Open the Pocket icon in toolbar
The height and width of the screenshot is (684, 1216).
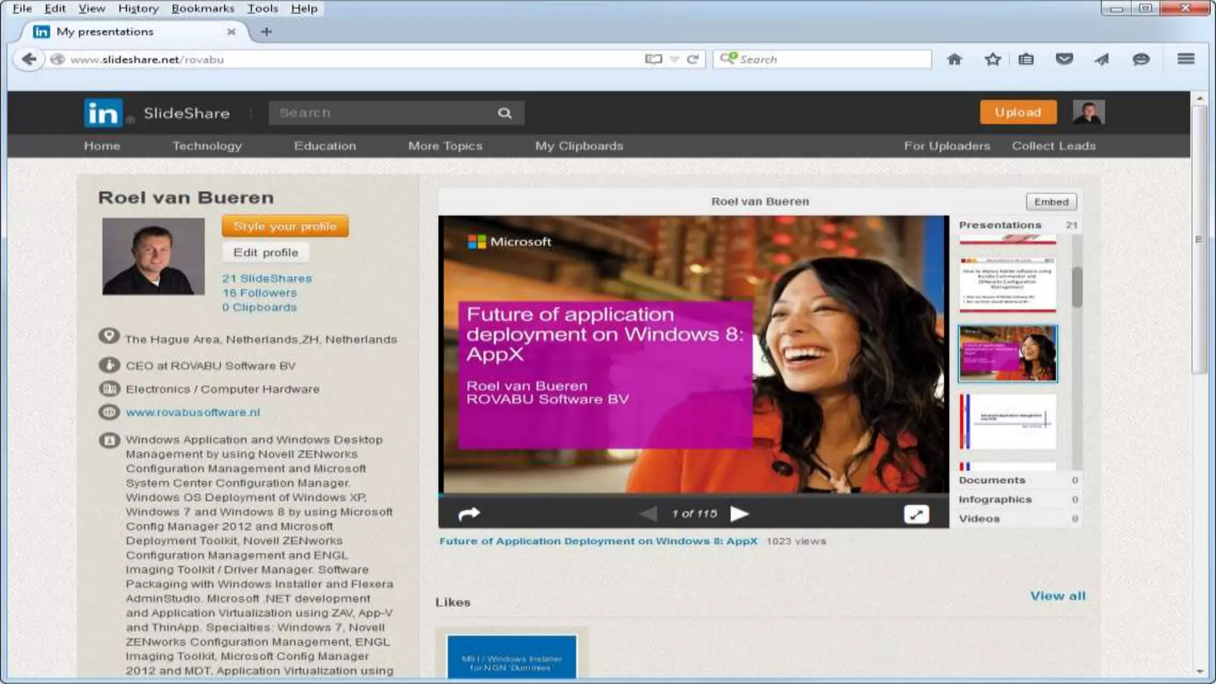(1064, 59)
